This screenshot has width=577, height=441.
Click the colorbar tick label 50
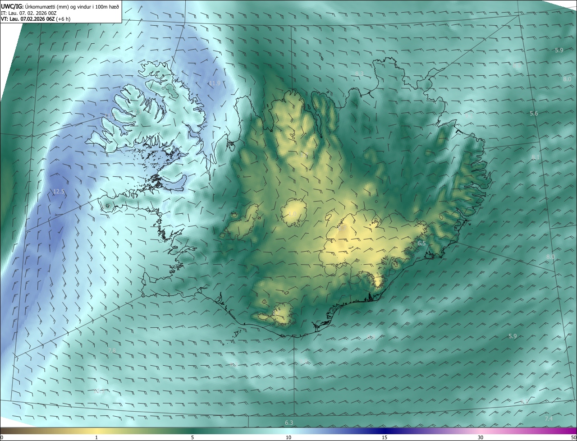(573, 437)
